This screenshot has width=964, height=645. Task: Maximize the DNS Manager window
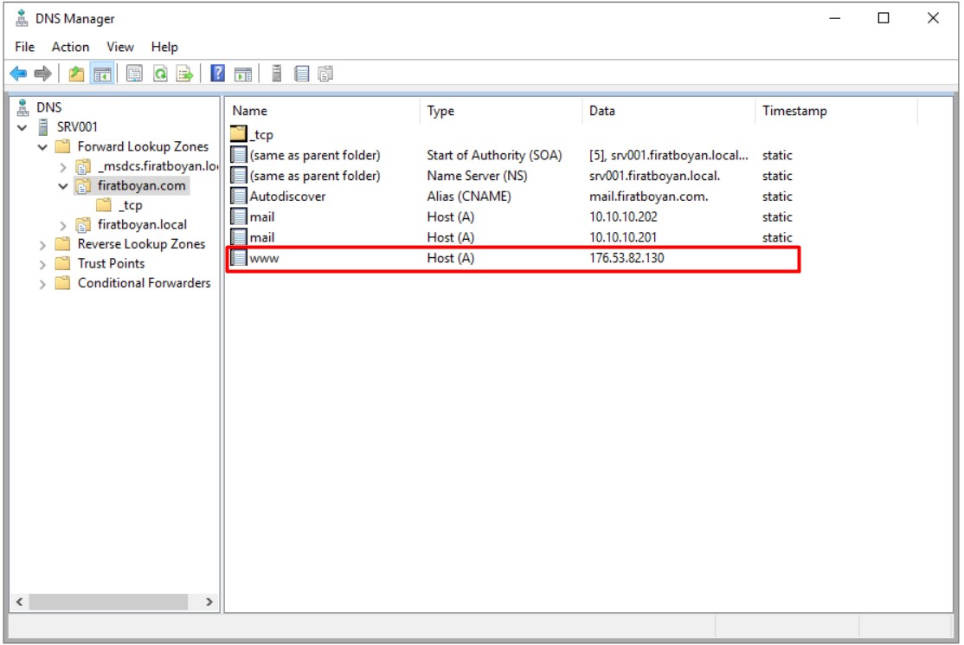884,18
